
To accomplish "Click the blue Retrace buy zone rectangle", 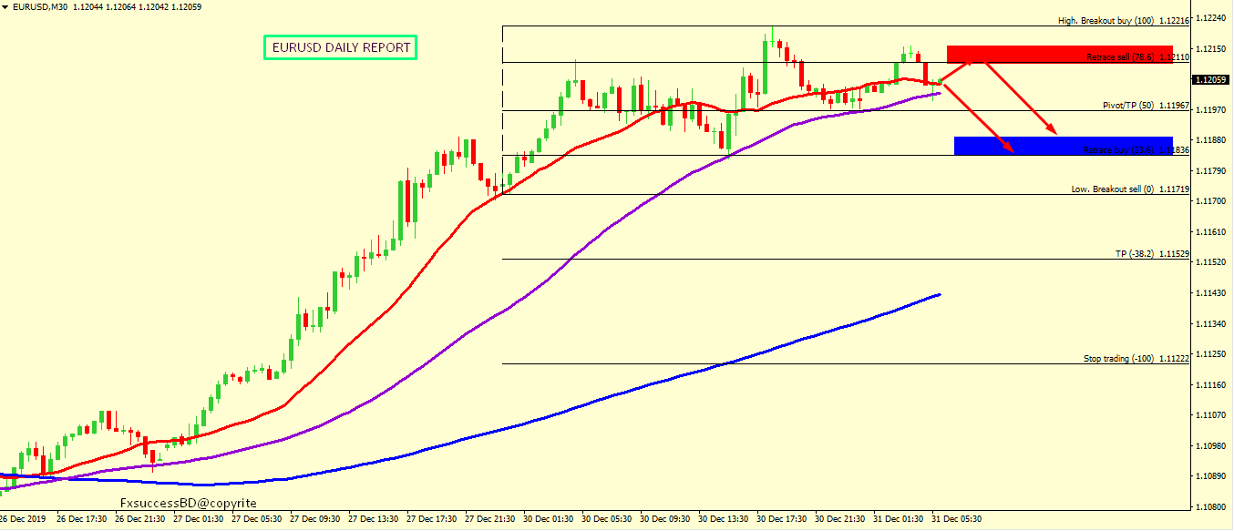I will (1063, 146).
